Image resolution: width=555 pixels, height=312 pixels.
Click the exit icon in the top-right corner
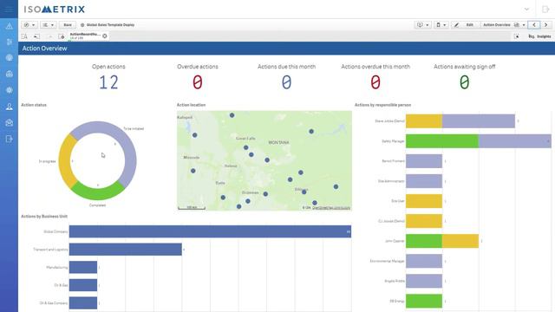(545, 10)
